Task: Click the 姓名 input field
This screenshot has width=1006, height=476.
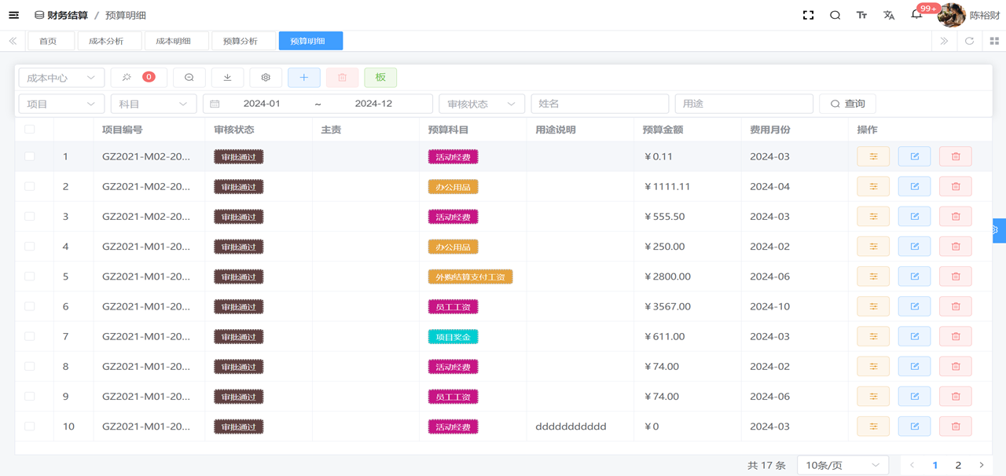Action: (599, 104)
